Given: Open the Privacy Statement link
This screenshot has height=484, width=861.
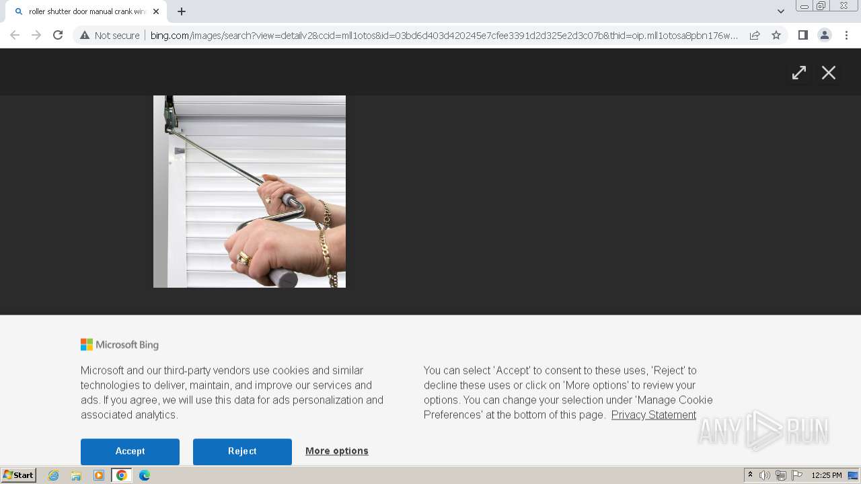Looking at the screenshot, I should pyautogui.click(x=654, y=415).
